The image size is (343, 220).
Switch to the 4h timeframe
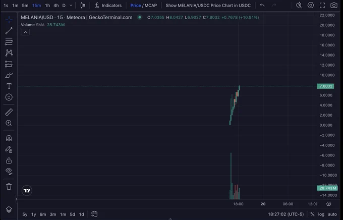(x=56, y=6)
